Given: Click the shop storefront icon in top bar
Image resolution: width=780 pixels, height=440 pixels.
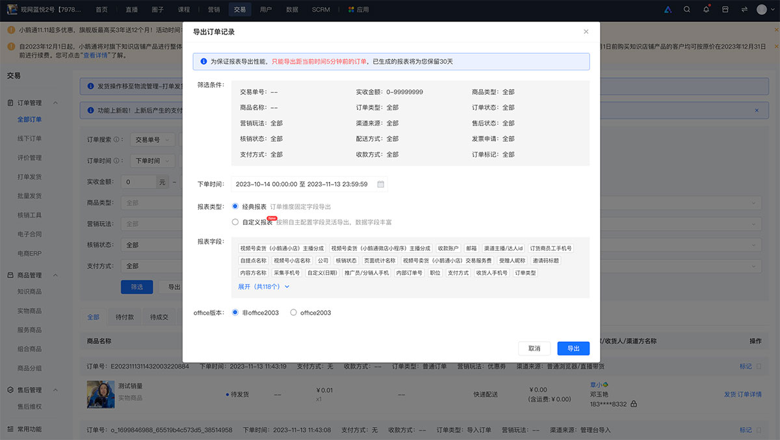Looking at the screenshot, I should click(725, 10).
